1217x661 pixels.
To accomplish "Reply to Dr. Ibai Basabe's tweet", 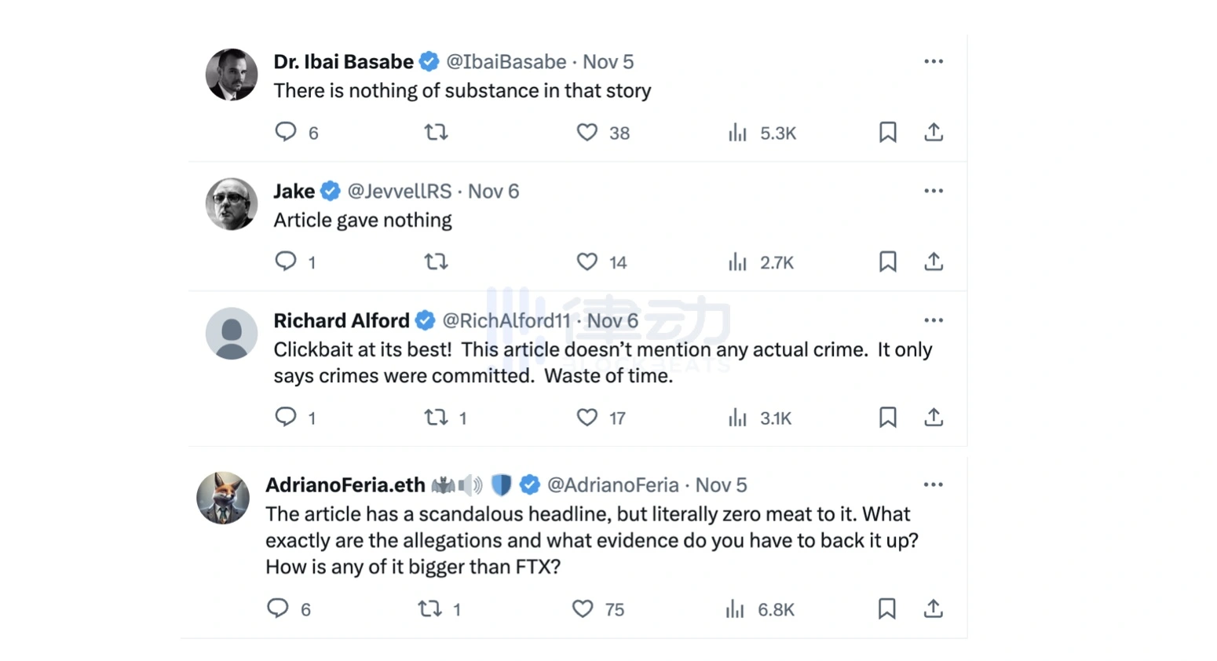I will tap(286, 132).
